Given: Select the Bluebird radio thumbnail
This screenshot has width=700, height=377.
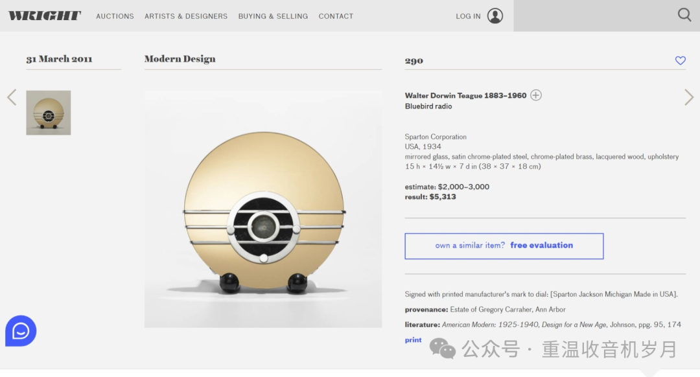Looking at the screenshot, I should [49, 113].
